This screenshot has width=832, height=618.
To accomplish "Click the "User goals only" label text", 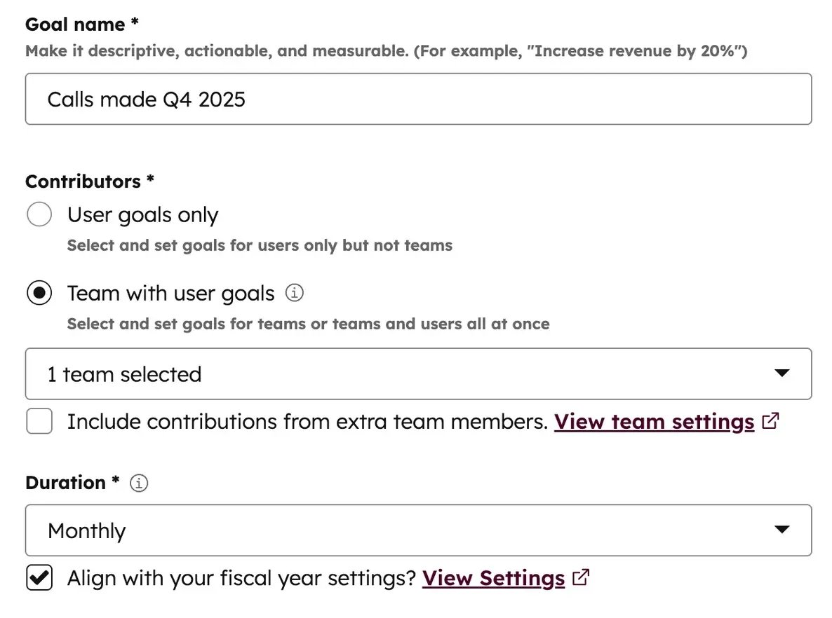I will point(142,215).
